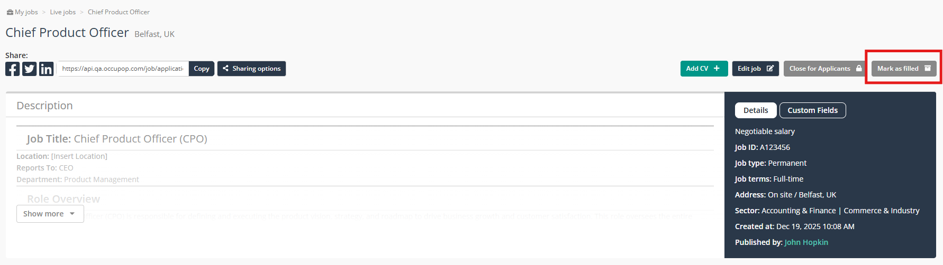Screen dimensions: 943x265
Task: Click Chief Product Officer breadcrumb
Action: (119, 12)
